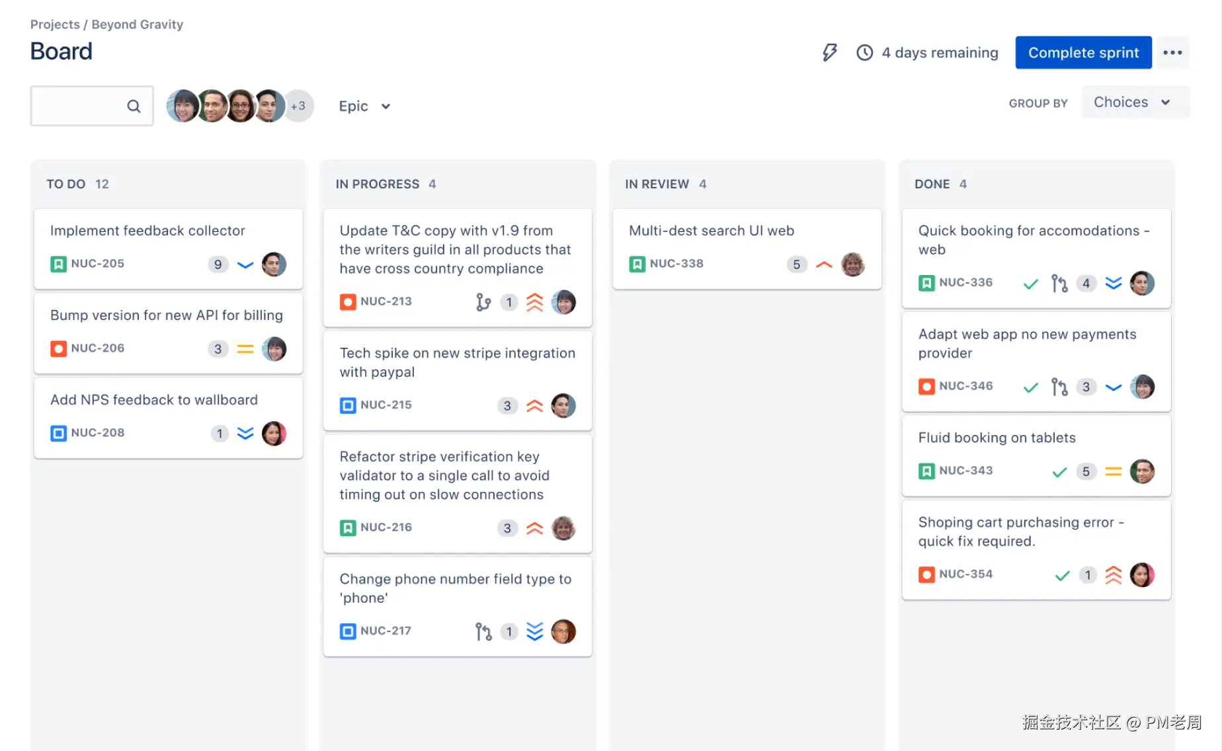Click the green done checkmark on NUC-336

1030,283
